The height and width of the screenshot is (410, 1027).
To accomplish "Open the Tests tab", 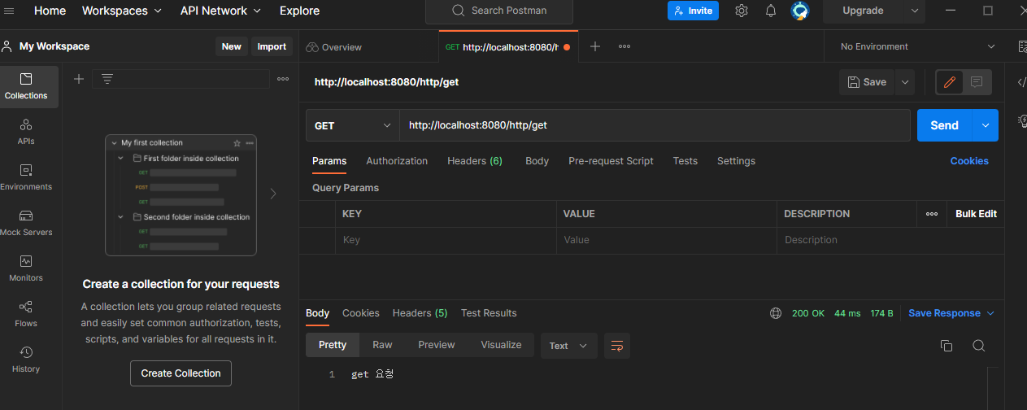I will pos(685,161).
